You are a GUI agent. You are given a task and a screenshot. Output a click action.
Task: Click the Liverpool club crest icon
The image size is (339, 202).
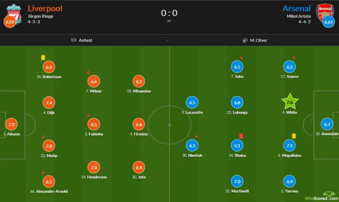tap(14, 13)
